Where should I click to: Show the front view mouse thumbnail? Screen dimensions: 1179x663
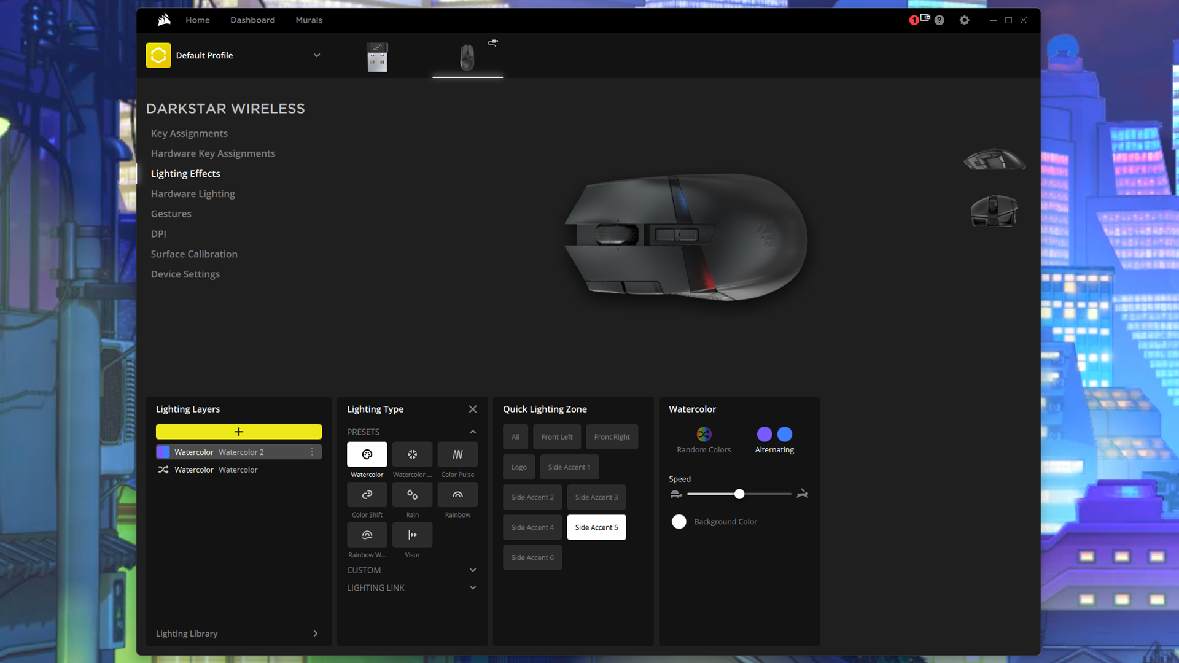click(994, 211)
